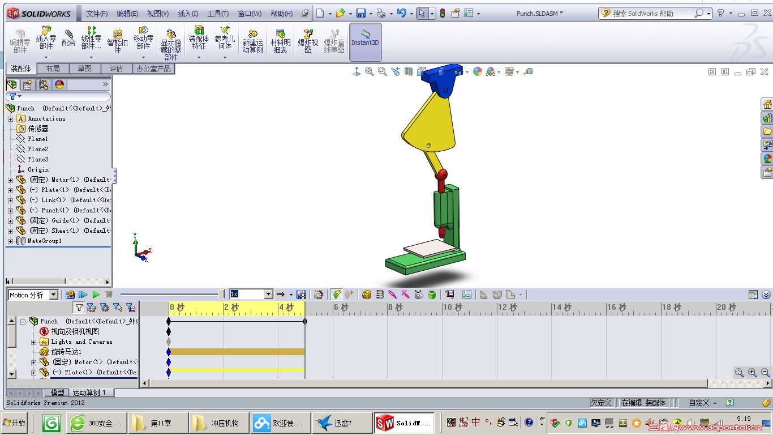
Task: Open the 文件(F) menu
Action: click(97, 14)
